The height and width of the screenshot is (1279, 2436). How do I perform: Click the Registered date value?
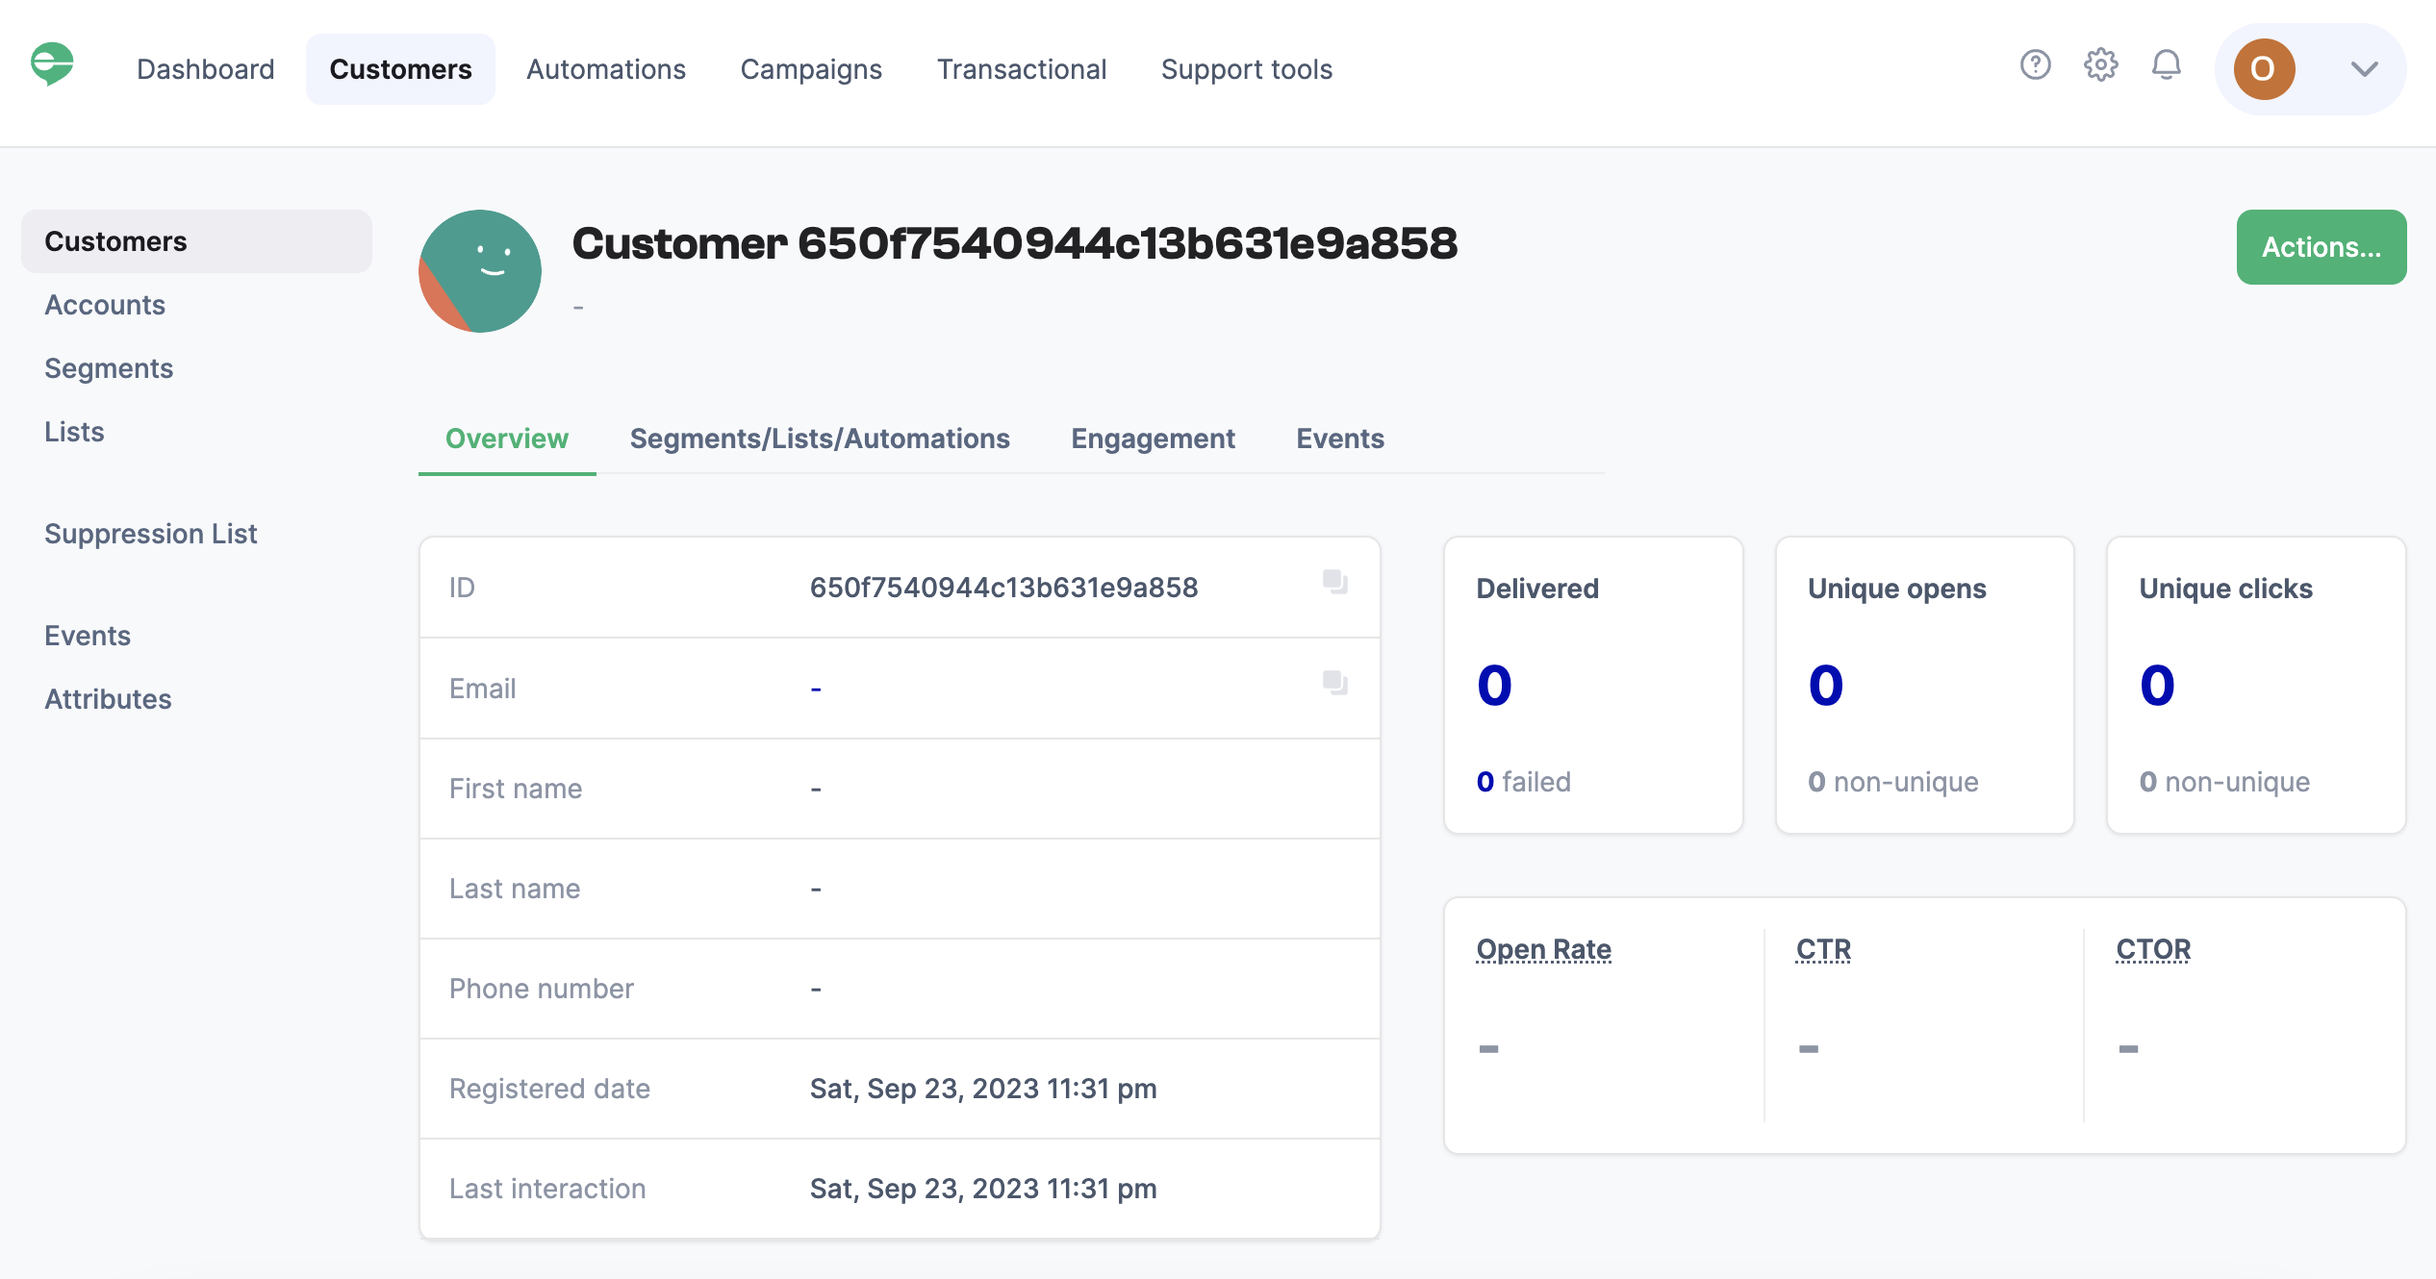click(x=983, y=1089)
